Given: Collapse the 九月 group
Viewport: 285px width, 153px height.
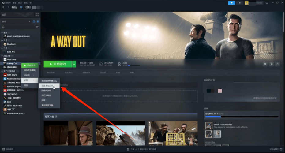Looking at the screenshot, I should pos(2,40).
